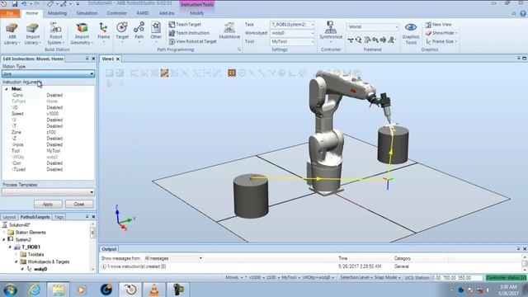The height and width of the screenshot is (297, 528).
Task: Click the UCS Station coordinates field
Action: pos(457,278)
